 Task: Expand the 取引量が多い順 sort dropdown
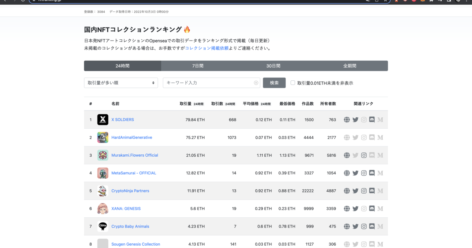click(x=121, y=83)
